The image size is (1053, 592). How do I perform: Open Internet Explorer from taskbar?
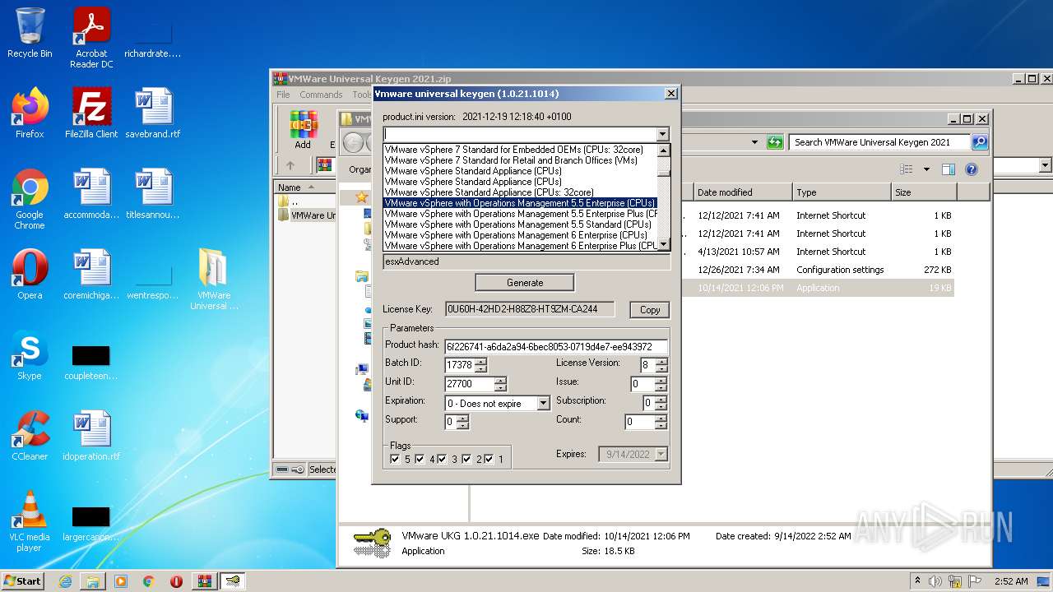coord(65,581)
